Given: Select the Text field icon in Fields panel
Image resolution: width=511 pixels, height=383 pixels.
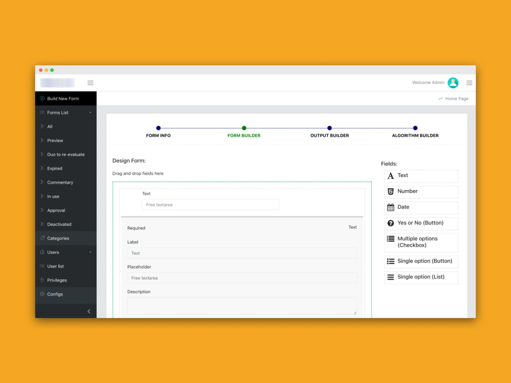Looking at the screenshot, I should [x=390, y=176].
